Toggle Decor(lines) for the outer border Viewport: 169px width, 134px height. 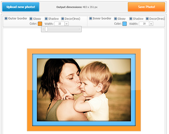[63, 19]
